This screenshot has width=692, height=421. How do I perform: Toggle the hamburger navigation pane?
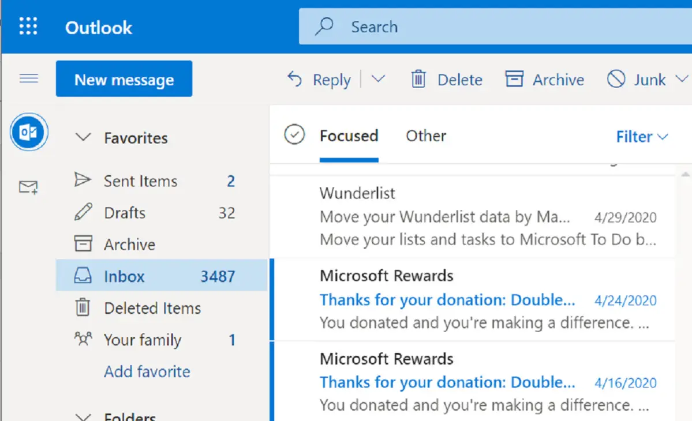29,78
